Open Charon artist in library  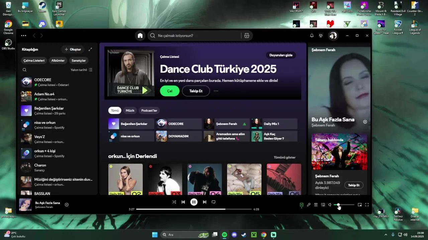pos(58,168)
